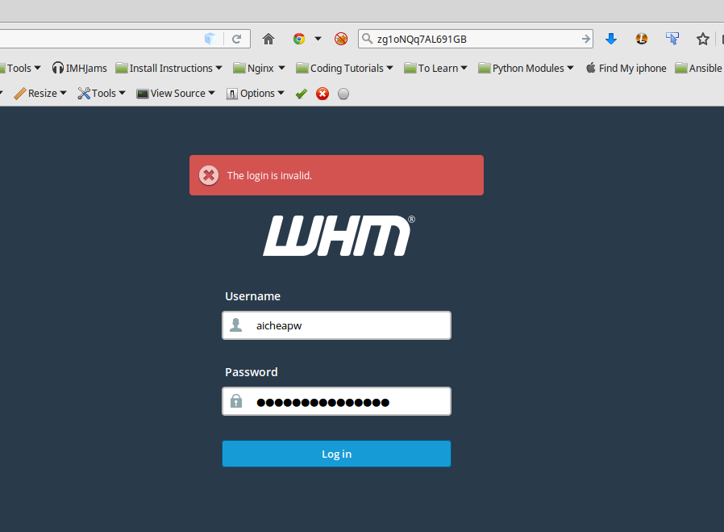Click the Chrome icon in the toolbar
The height and width of the screenshot is (532, 724).
299,39
